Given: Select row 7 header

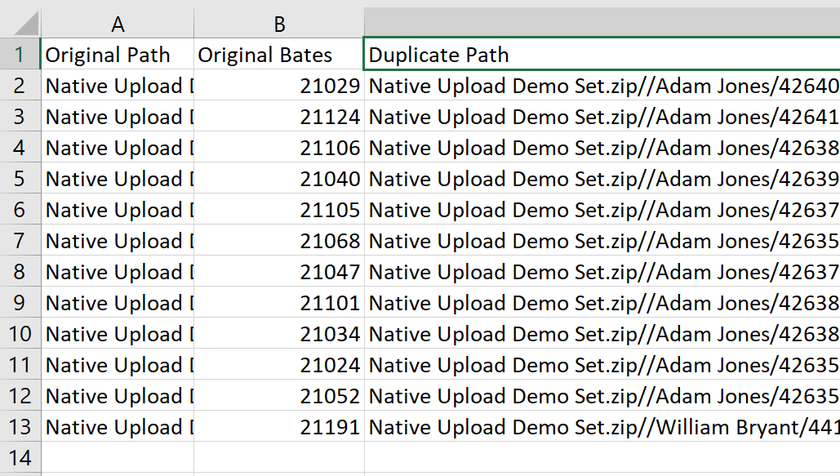Looking at the screenshot, I should (20, 241).
